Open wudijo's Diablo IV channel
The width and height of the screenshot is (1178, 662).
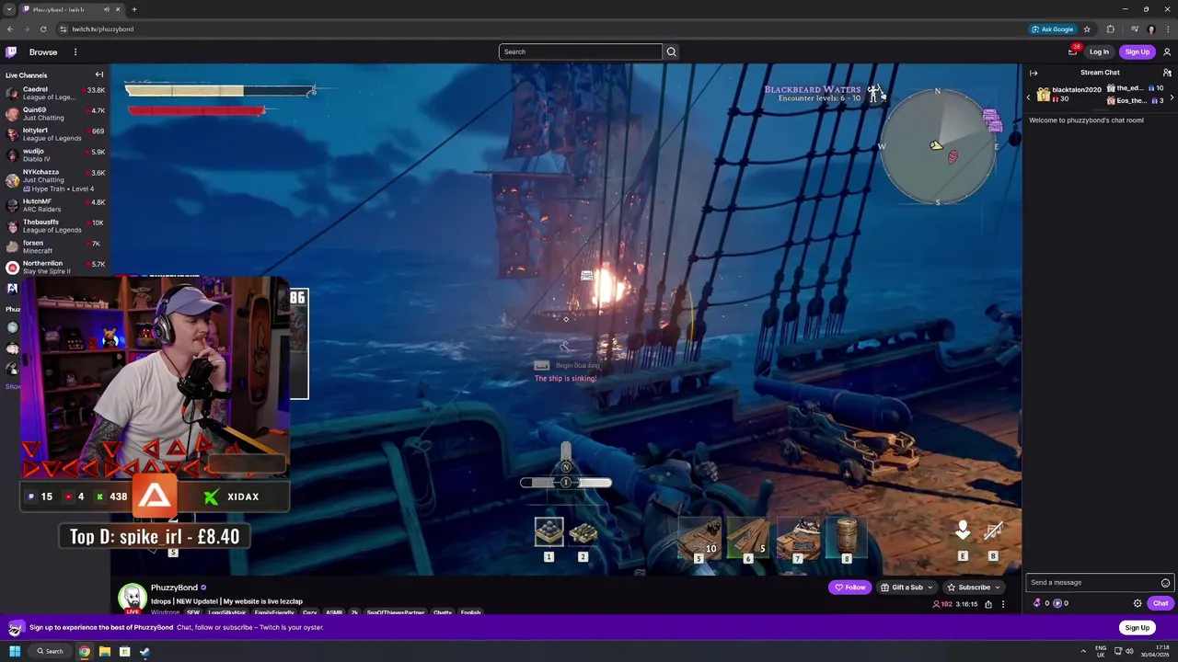tap(55, 155)
